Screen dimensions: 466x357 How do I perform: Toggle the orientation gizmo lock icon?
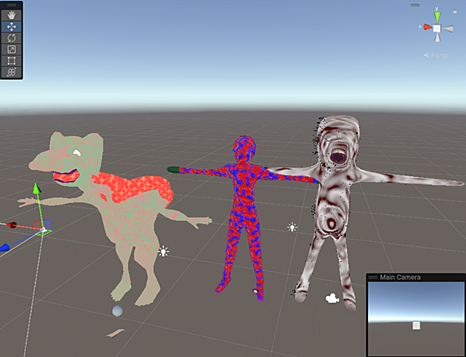(455, 12)
